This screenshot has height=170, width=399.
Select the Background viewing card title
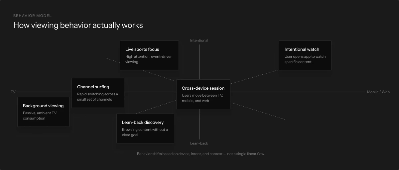pyautogui.click(x=43, y=106)
